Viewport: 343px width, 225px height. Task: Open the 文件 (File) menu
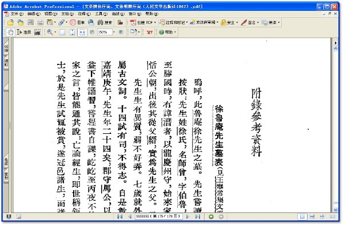[17, 14]
